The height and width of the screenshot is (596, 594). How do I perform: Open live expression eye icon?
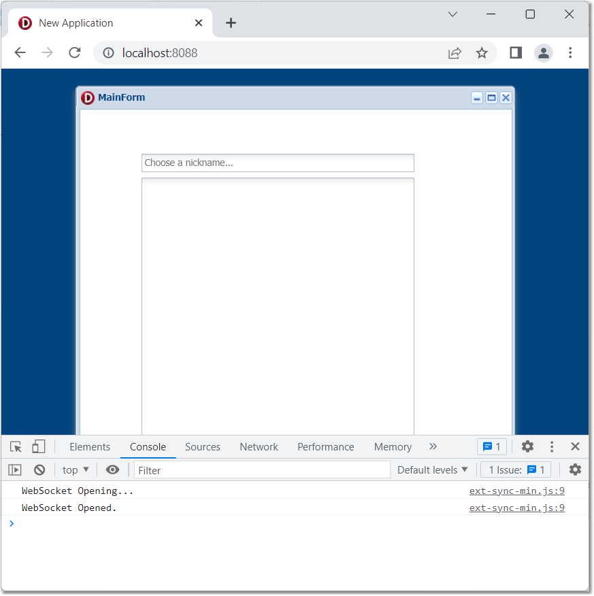(113, 469)
